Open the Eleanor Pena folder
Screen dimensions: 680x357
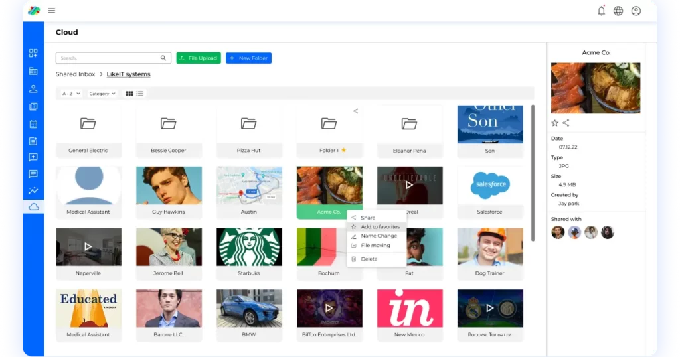click(410, 131)
